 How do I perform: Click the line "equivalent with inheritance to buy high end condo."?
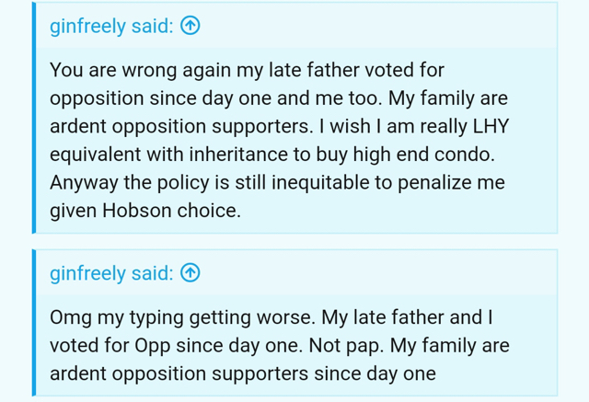[272, 155]
